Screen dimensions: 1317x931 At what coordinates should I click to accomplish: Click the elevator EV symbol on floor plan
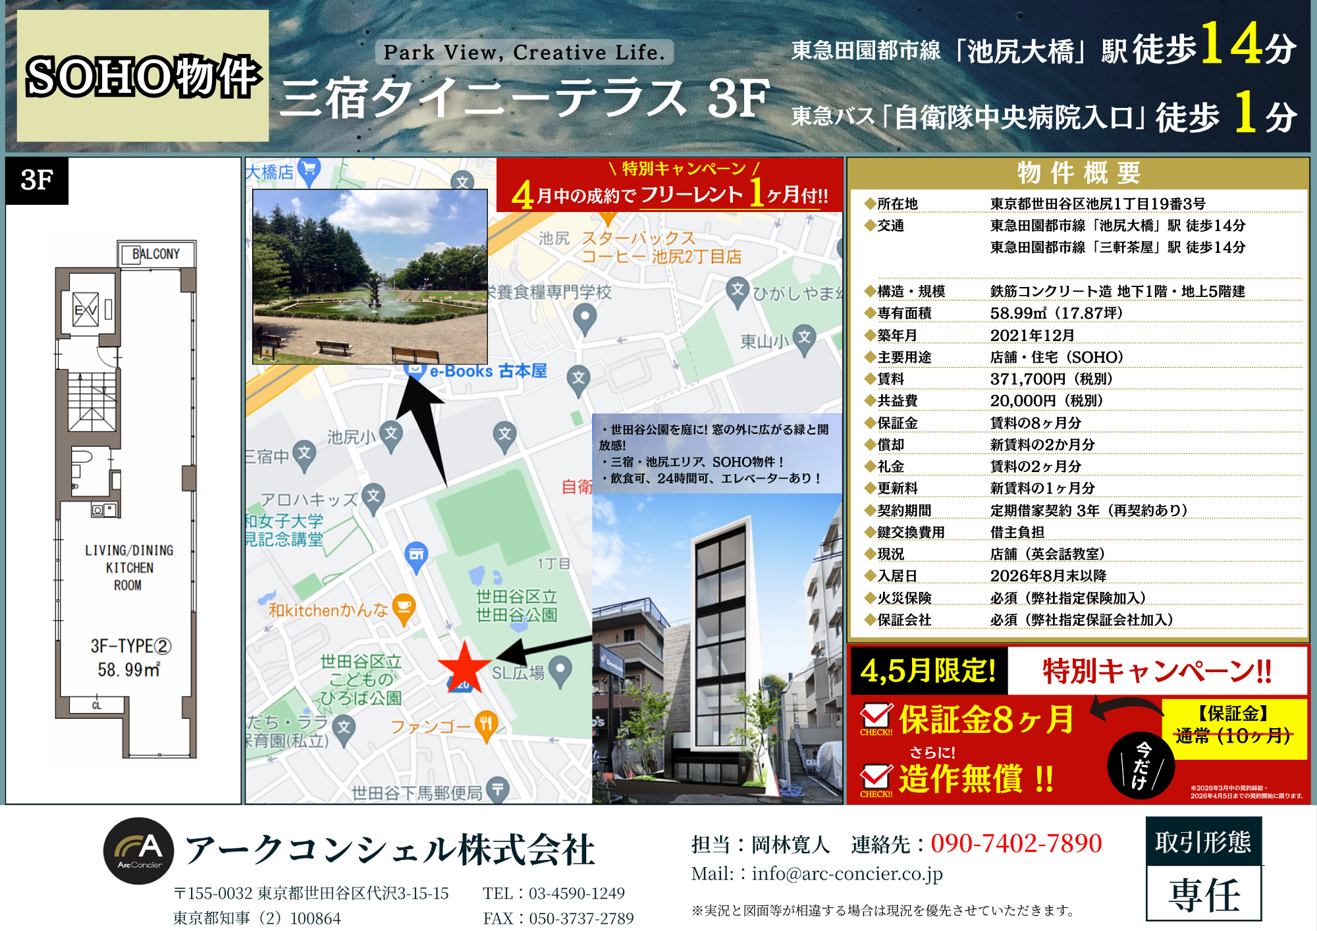[x=86, y=310]
